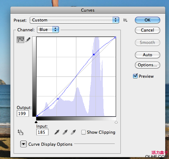Click the Output field showing 199
The width and height of the screenshot is (169, 159).
pos(23,113)
